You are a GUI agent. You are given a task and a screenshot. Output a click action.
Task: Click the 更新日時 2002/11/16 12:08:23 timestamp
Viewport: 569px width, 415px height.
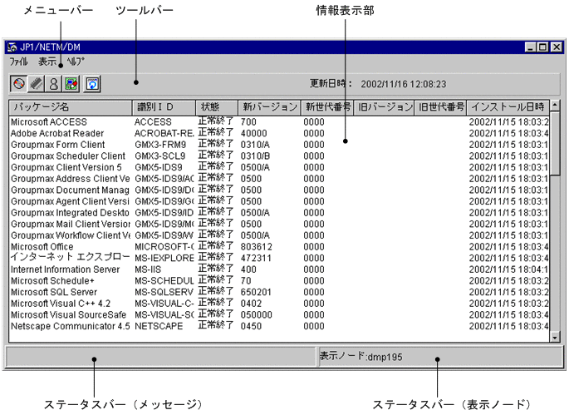[378, 84]
